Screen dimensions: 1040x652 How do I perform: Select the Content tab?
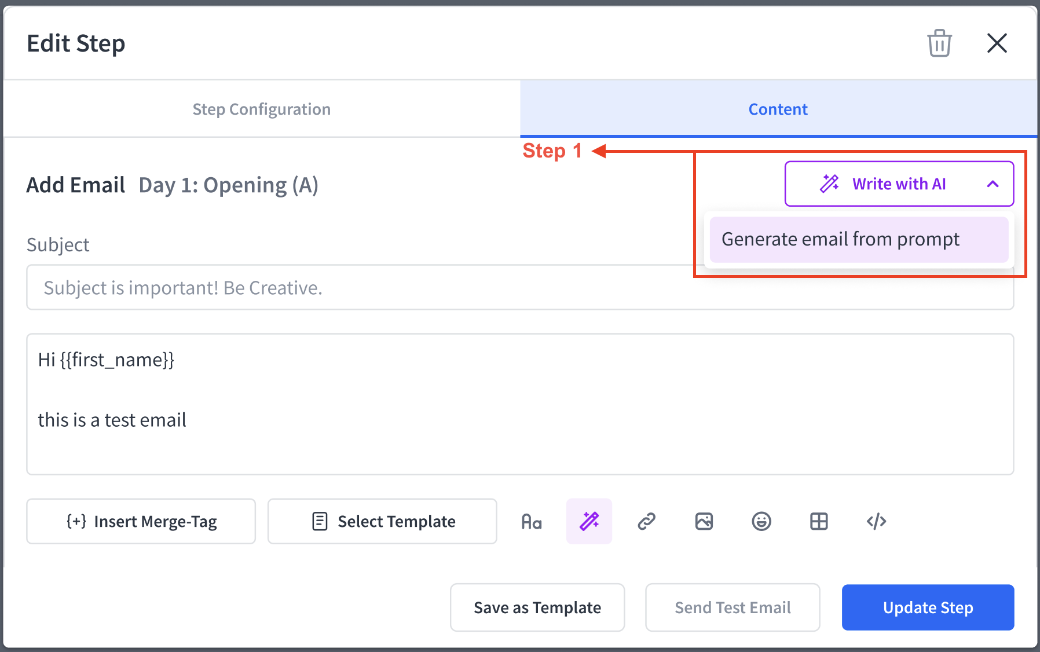tap(778, 109)
